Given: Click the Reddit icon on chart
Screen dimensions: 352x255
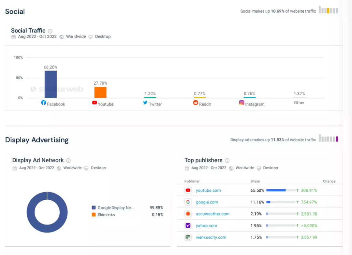Looking at the screenshot, I should pos(196,102).
